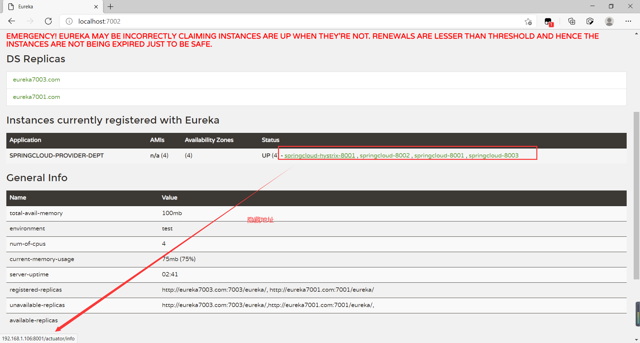Click the num-of-cpus row name
The image size is (640, 343).
pos(28,244)
